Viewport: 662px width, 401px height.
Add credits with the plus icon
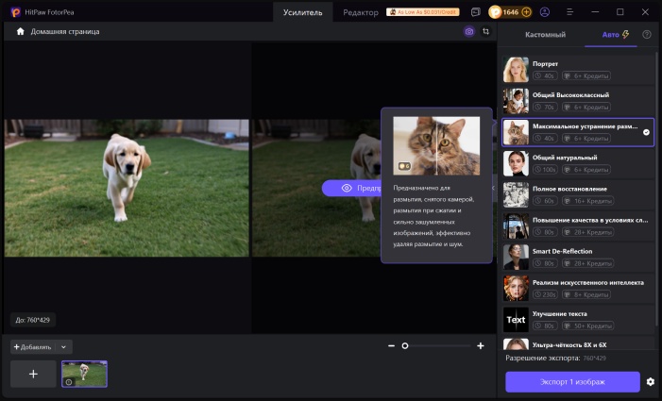526,12
